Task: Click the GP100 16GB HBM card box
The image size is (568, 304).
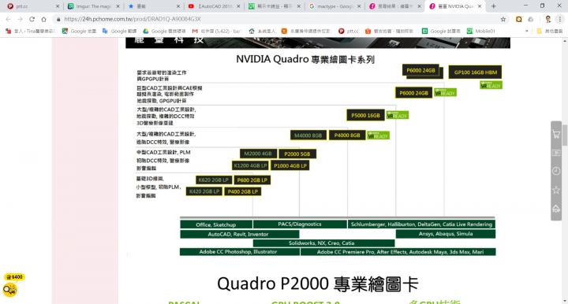Action: (x=475, y=72)
